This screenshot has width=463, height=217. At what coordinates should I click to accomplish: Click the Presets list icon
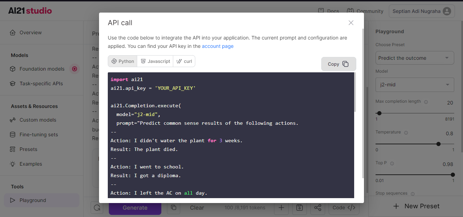click(13, 149)
